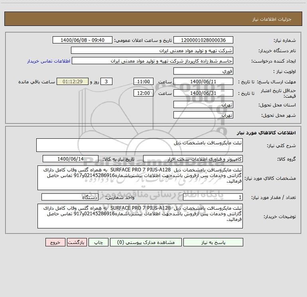
Task: Click label استان محل تحویل
Action: click(277, 105)
